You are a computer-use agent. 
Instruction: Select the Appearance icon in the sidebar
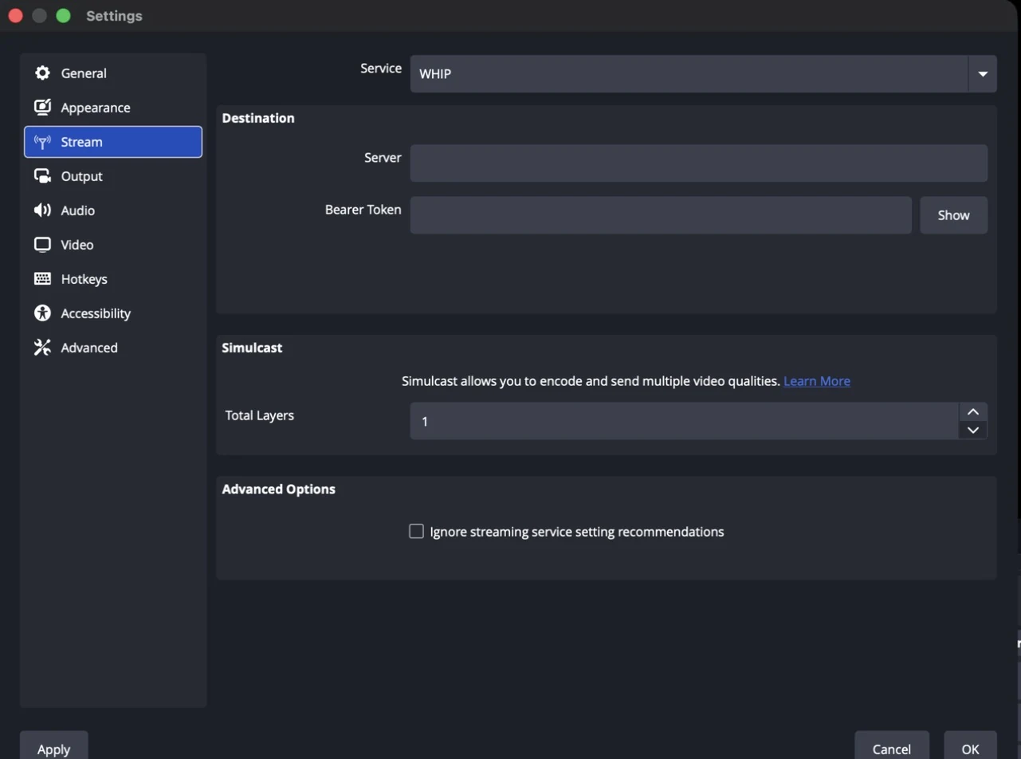click(42, 108)
